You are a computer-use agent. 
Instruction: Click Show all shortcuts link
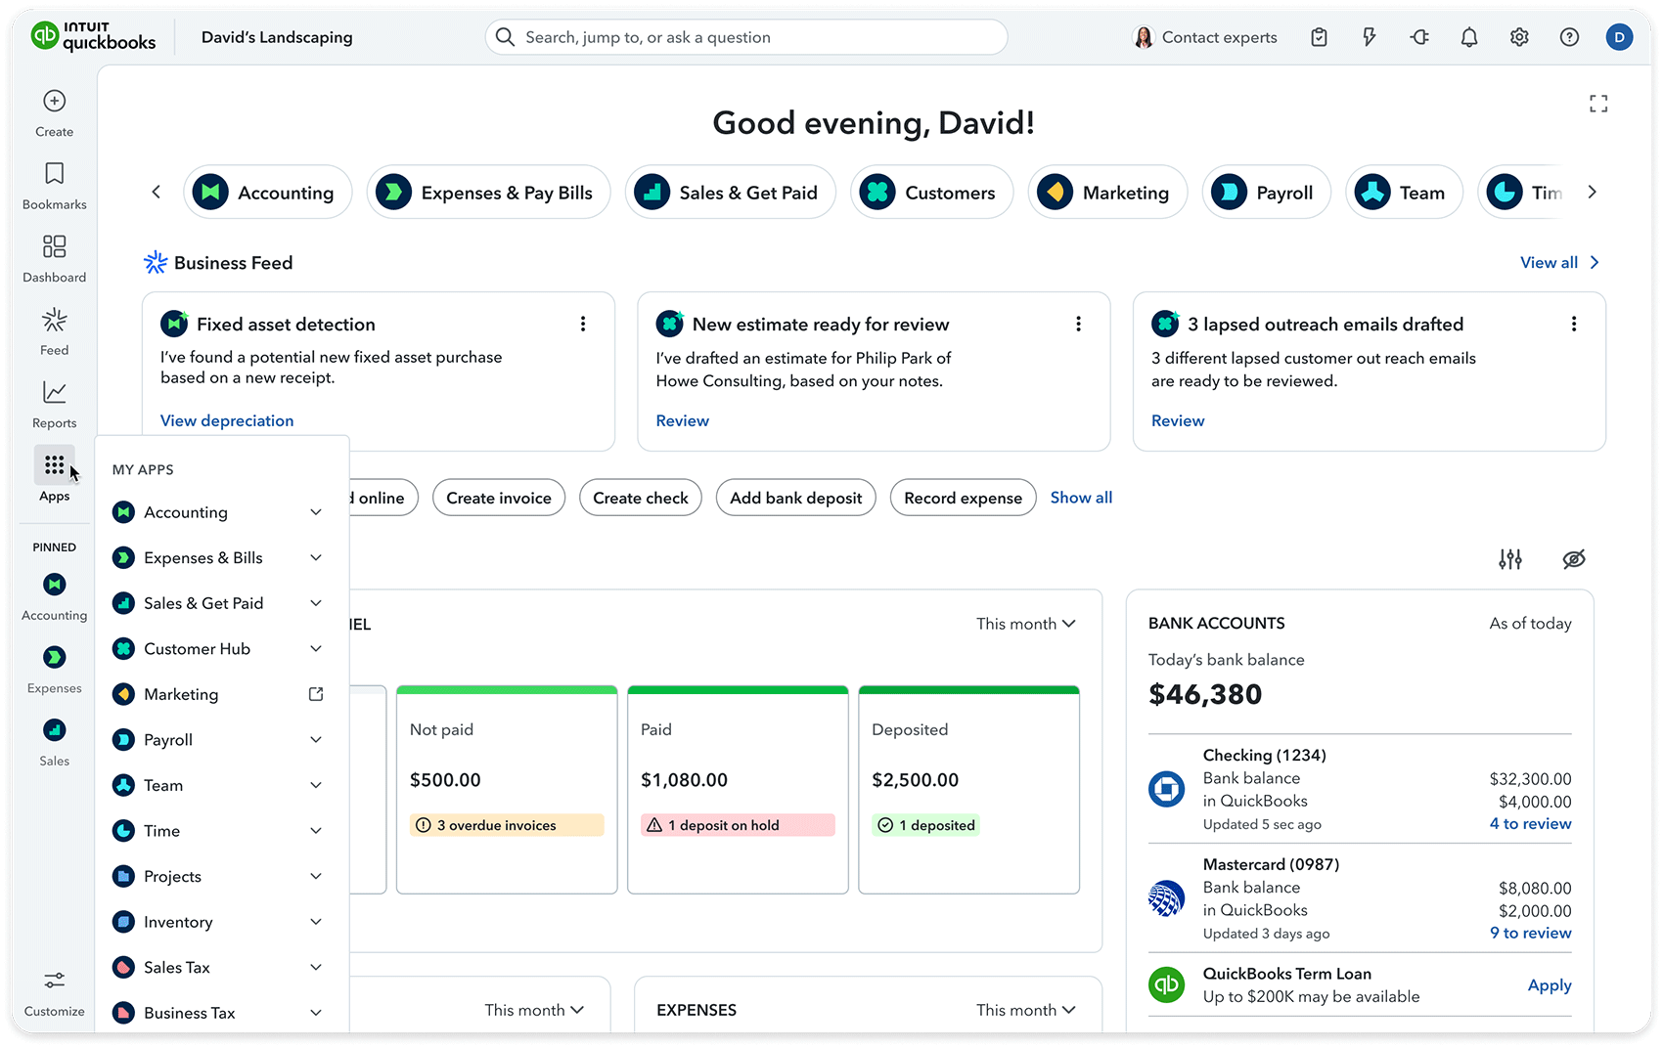(x=1081, y=498)
